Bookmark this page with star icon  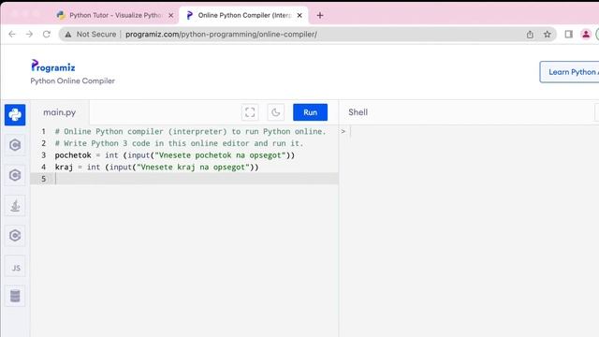[547, 35]
